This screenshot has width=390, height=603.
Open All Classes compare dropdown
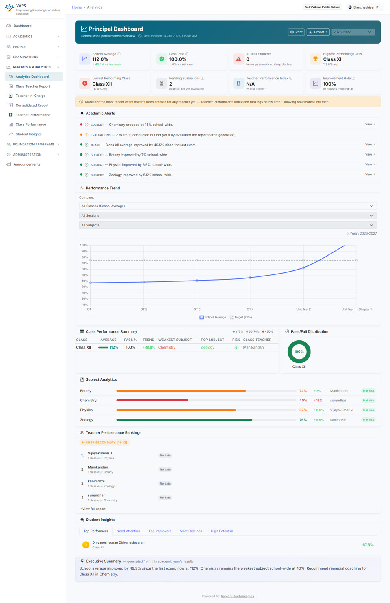coord(228,206)
